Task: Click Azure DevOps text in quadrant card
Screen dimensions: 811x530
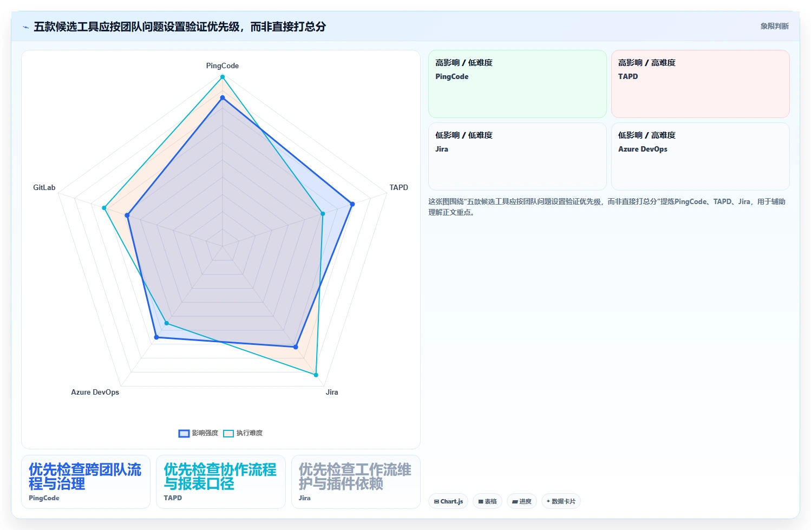Action: pos(643,149)
